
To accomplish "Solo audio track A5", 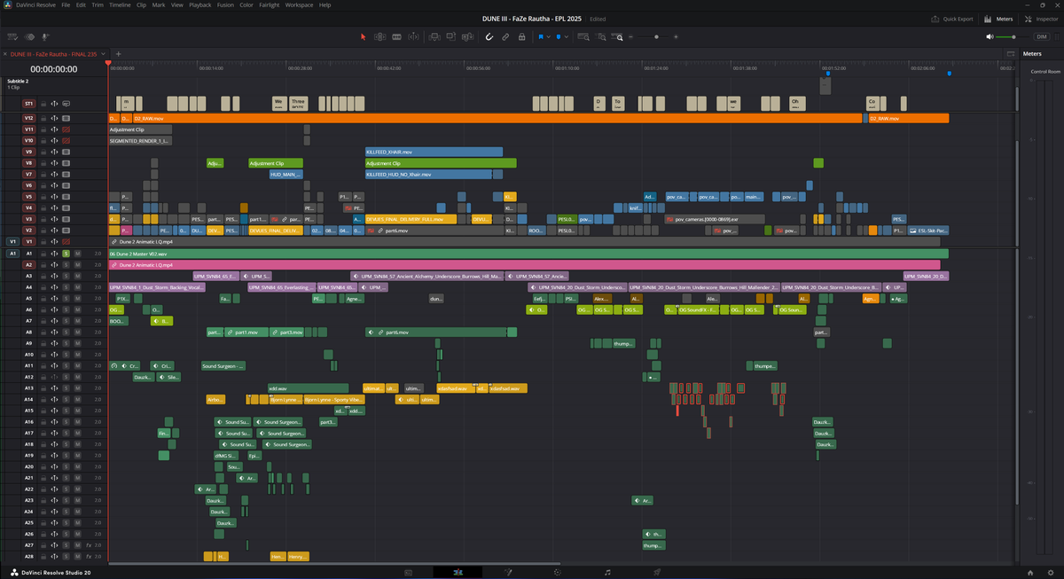I will coord(66,298).
